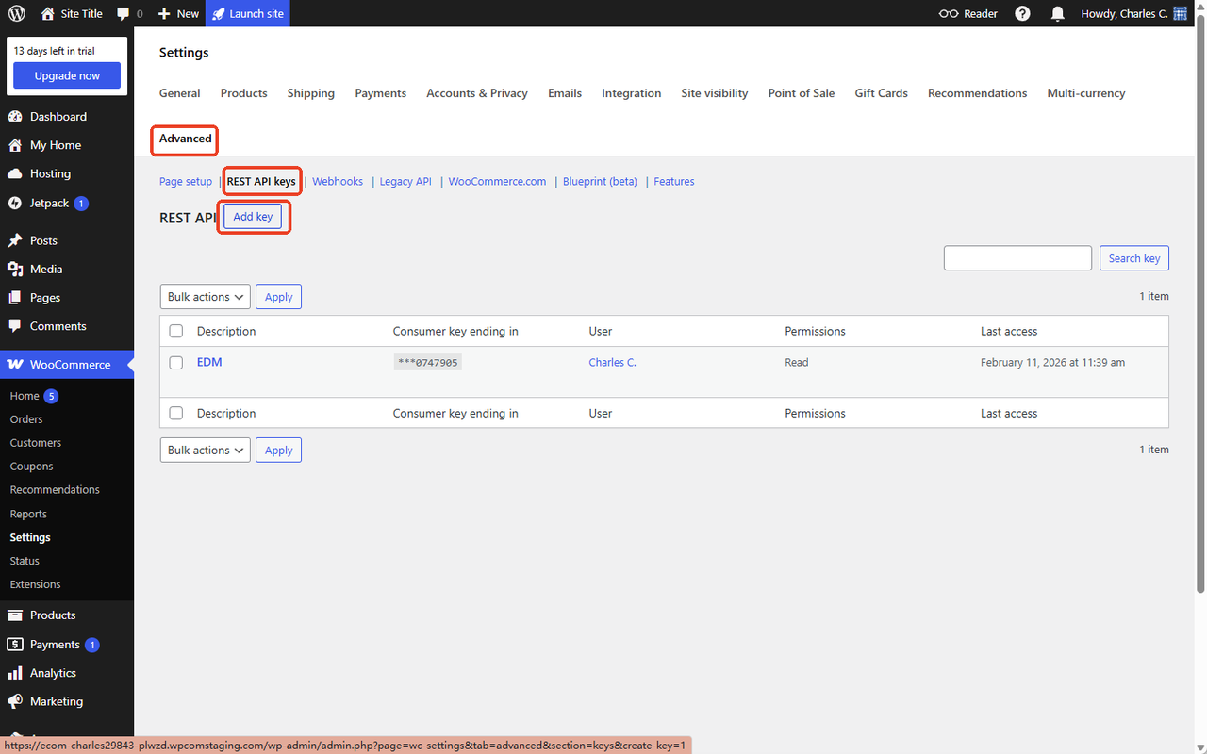Toggle select-all checkbox in table footer
This screenshot has width=1207, height=754.
coord(176,413)
